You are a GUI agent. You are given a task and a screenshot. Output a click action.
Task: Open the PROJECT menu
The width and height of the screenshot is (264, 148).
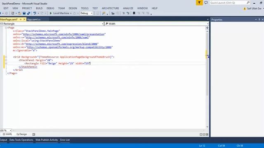pyautogui.click(x=27, y=8)
